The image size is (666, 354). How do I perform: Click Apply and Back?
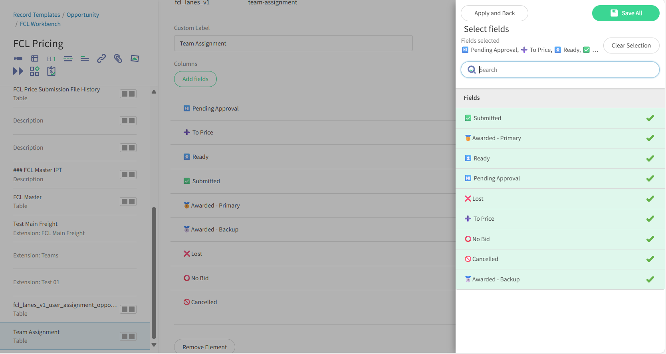point(494,13)
